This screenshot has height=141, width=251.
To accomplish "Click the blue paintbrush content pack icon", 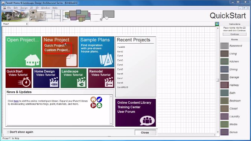I will click(99, 99).
